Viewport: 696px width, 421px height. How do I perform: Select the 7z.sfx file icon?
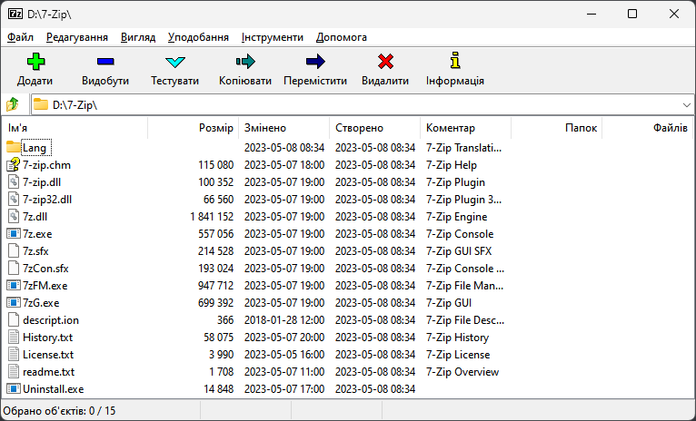[14, 250]
